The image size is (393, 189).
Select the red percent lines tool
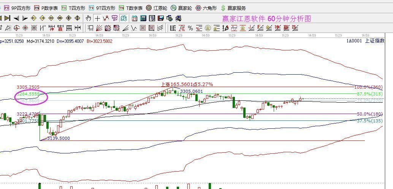pos(199,28)
